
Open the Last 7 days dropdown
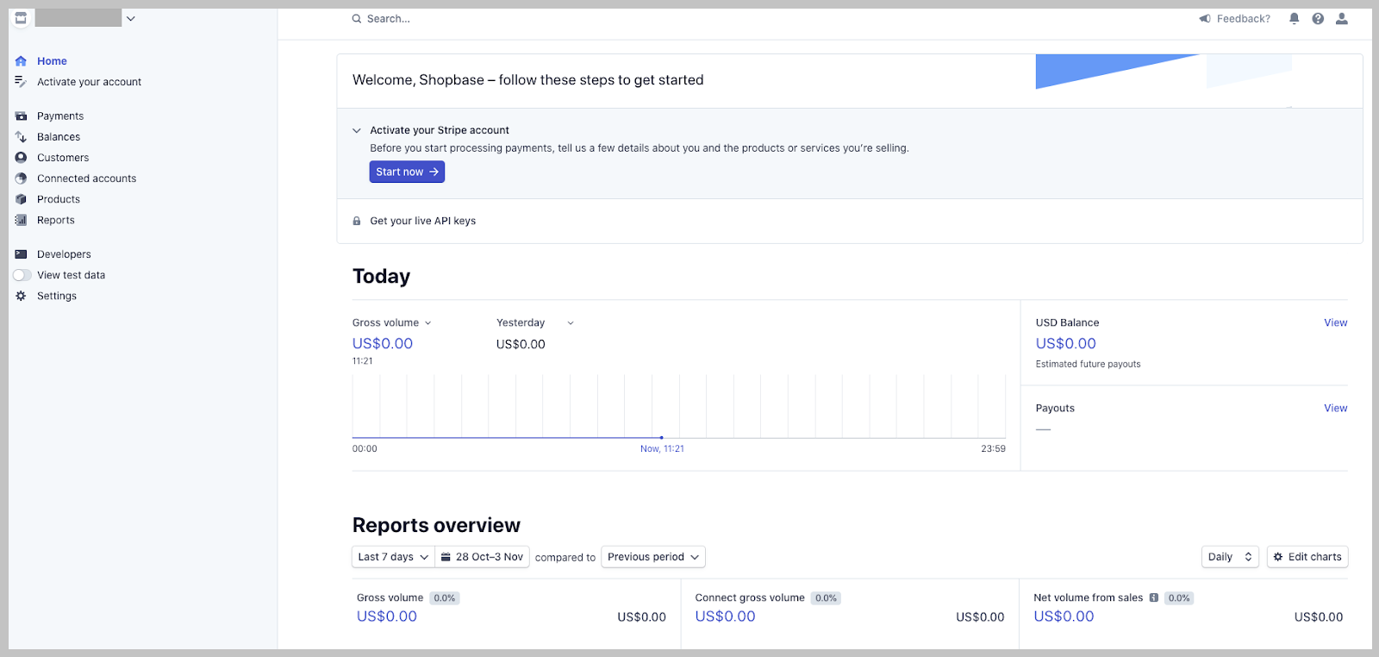[393, 557]
